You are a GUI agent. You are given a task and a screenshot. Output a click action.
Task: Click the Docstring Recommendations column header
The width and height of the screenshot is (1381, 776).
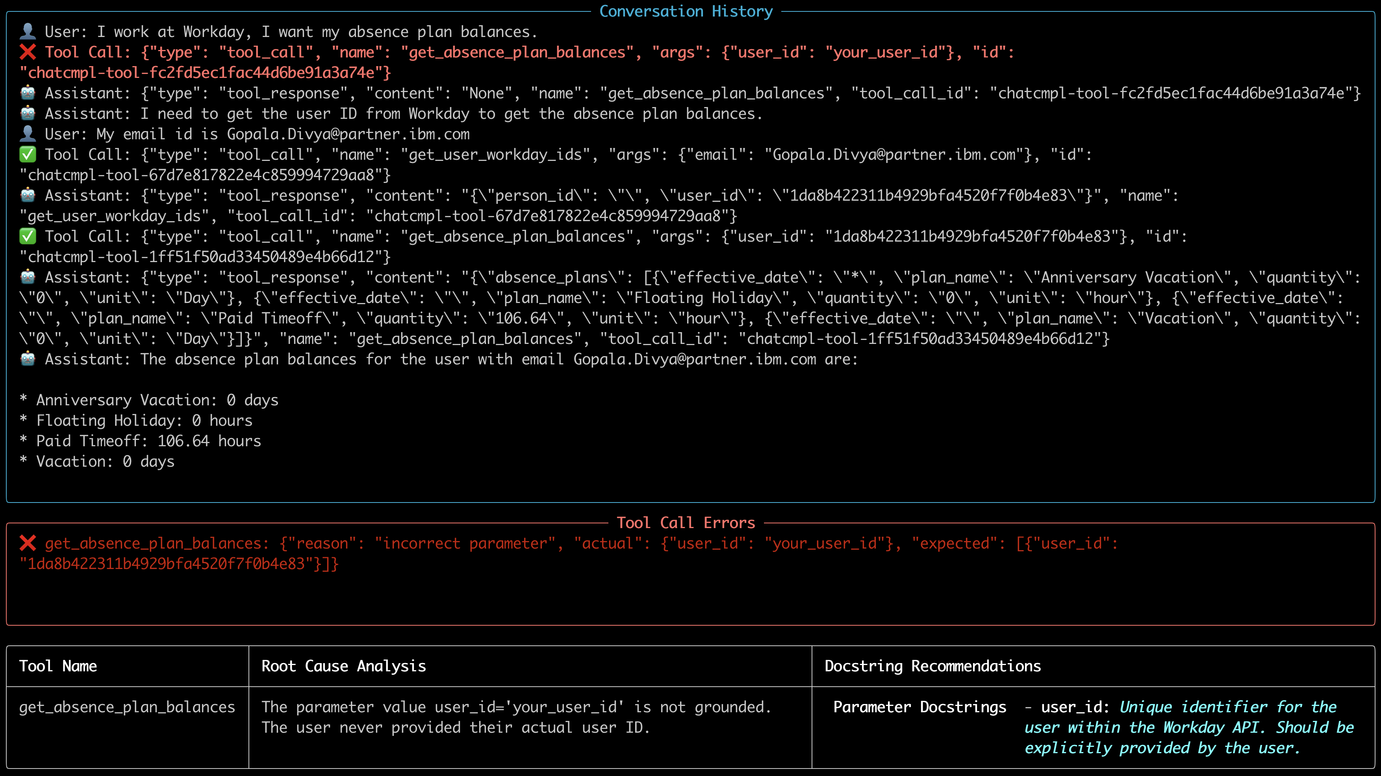pyautogui.click(x=933, y=666)
